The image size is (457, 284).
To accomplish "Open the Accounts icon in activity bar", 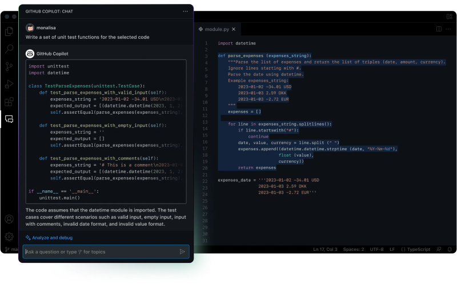I will (9, 219).
